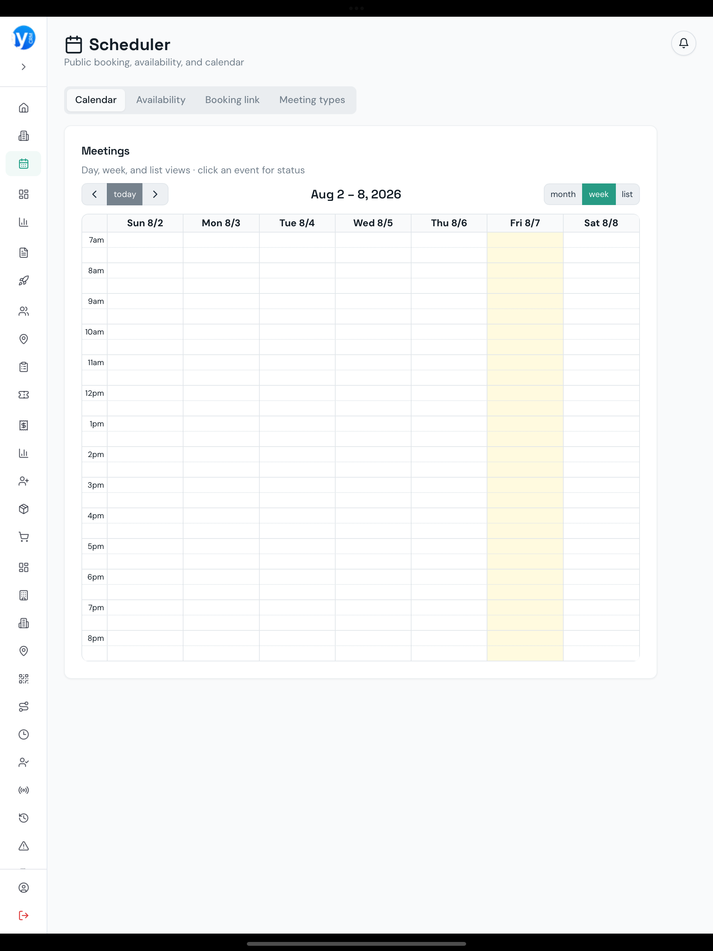Open the QR code icon in sidebar
The image size is (713, 951).
(24, 679)
